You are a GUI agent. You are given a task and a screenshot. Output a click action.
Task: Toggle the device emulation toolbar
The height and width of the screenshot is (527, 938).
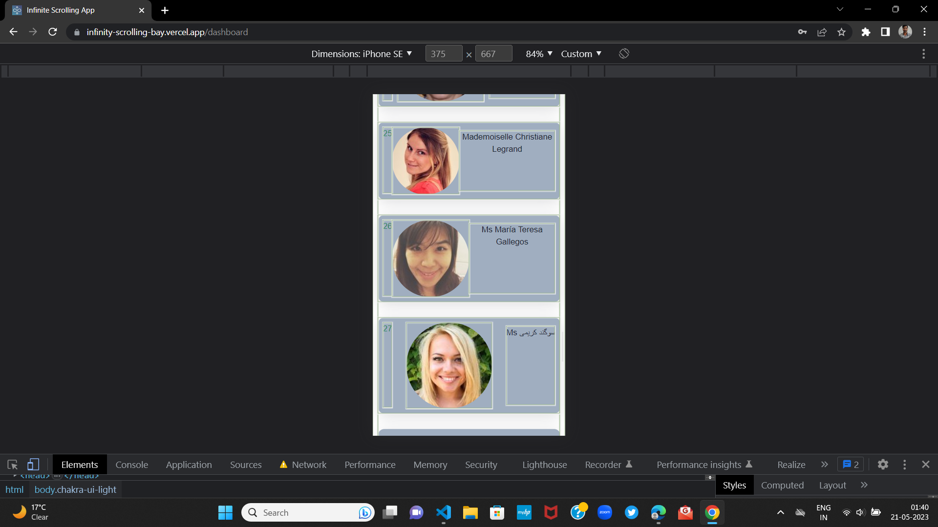(x=33, y=465)
